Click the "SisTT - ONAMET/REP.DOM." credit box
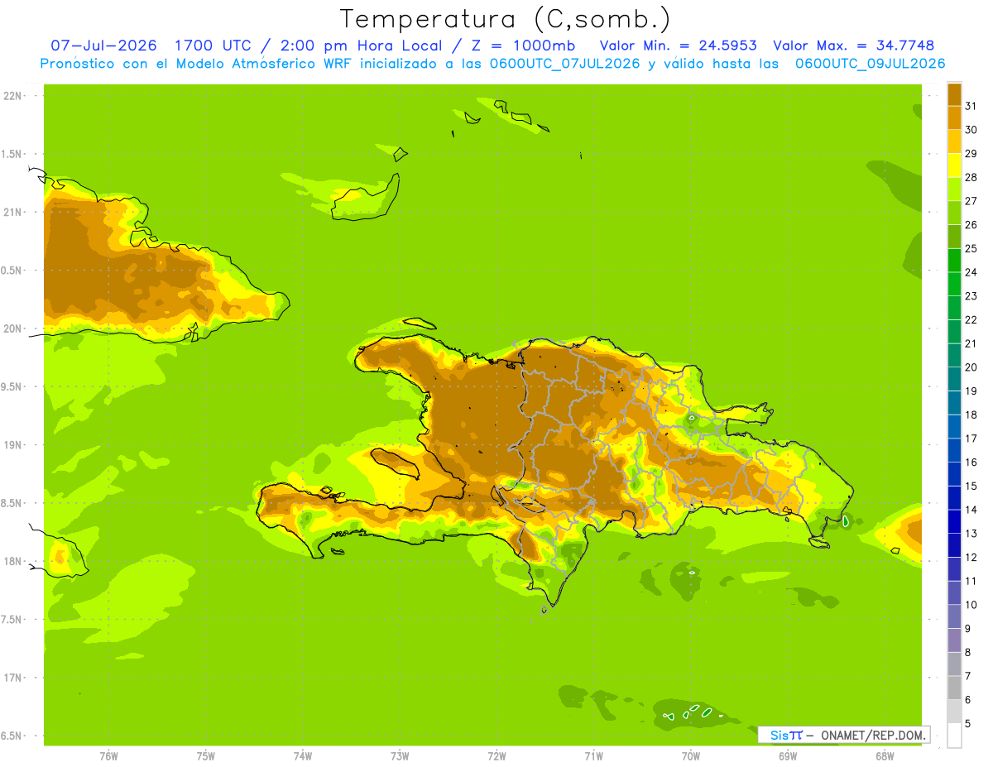Image resolution: width=993 pixels, height=767 pixels. coord(844,735)
